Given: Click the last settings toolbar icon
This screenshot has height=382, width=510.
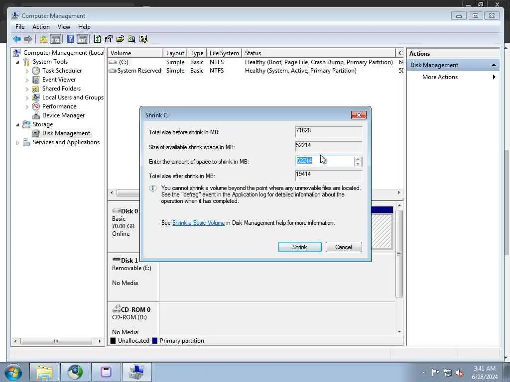Looking at the screenshot, I should [143, 39].
